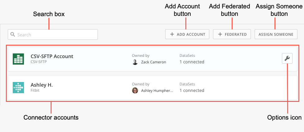304x132 pixels.
Task: Focus the Search input field
Action: [56, 34]
